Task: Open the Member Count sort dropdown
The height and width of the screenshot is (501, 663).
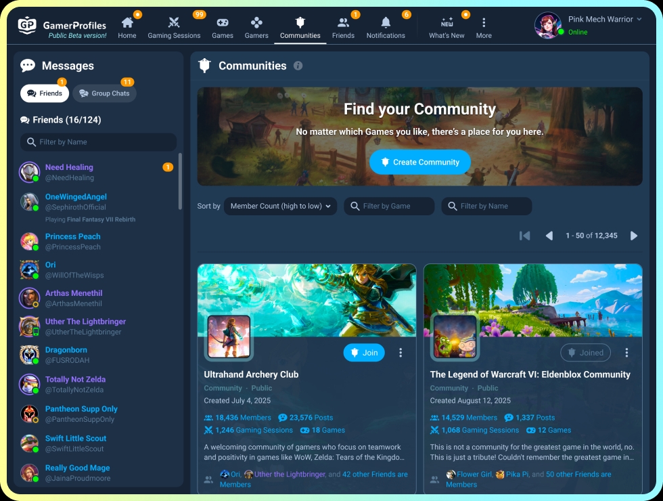Action: pyautogui.click(x=280, y=206)
